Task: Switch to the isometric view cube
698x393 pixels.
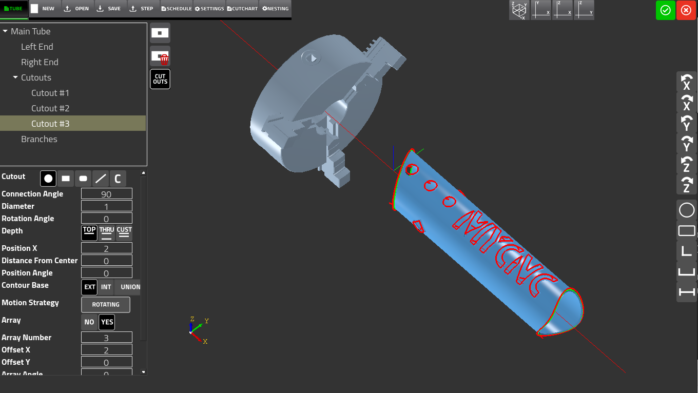Action: pos(519,10)
